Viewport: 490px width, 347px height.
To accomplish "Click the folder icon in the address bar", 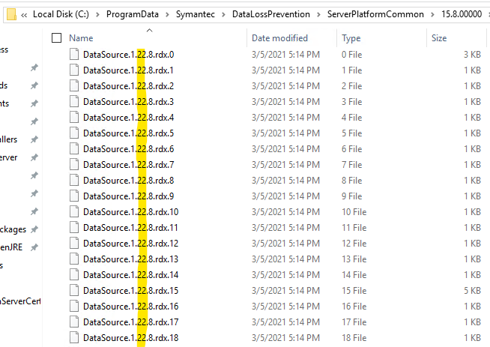I will tap(11, 14).
